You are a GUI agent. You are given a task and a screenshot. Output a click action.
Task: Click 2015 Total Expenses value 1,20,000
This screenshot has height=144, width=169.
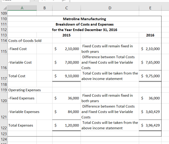pyautogui.click(x=66, y=125)
